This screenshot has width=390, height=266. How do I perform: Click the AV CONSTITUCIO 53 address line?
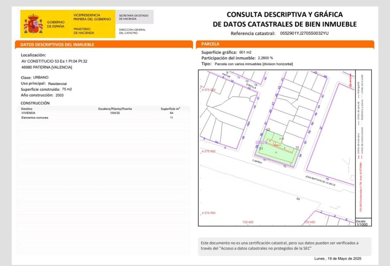pyautogui.click(x=54, y=61)
